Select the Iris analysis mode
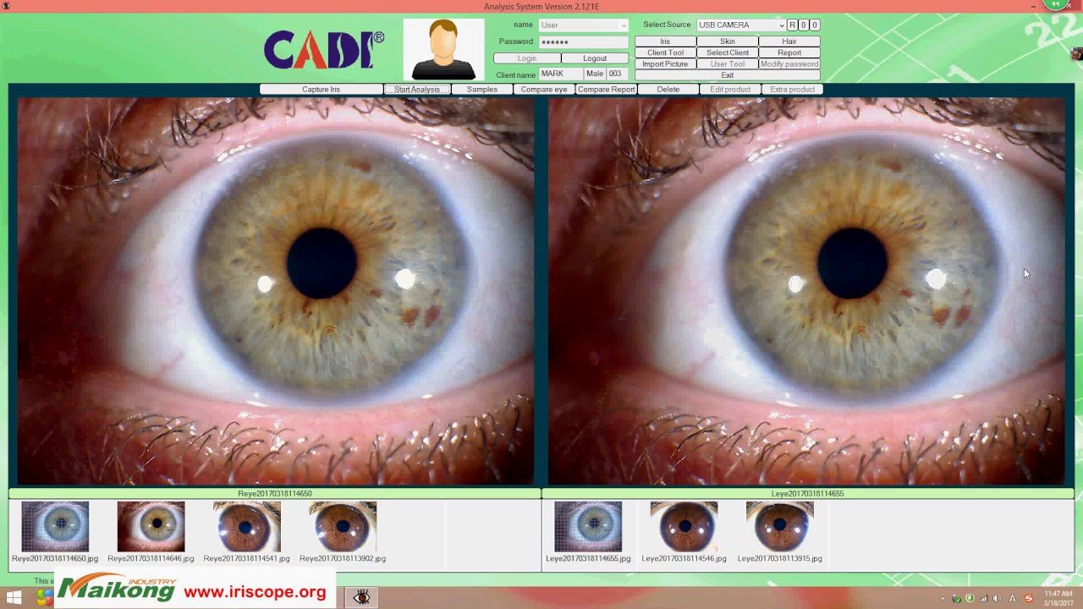This screenshot has height=609, width=1083. [x=665, y=41]
